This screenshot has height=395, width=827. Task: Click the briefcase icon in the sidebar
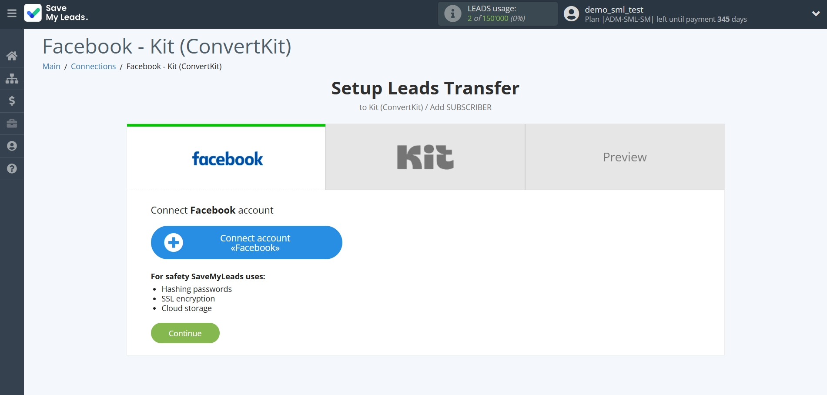click(12, 124)
